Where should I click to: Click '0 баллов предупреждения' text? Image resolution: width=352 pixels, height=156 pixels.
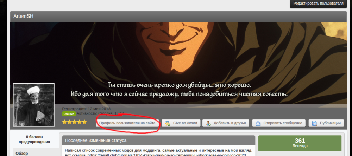pos(34,139)
